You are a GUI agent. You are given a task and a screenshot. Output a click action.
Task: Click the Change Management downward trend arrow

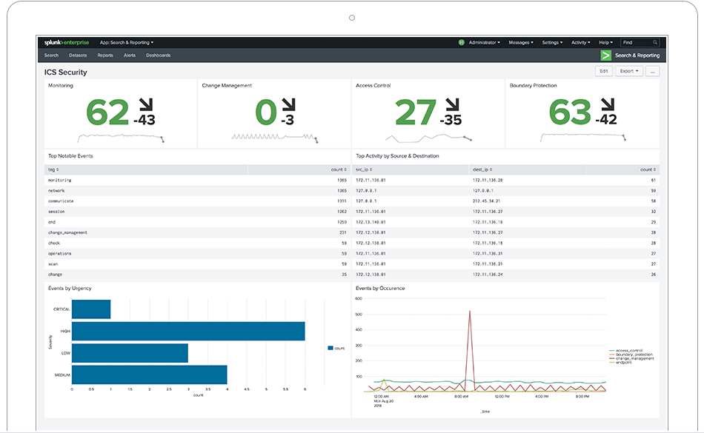pyautogui.click(x=289, y=104)
